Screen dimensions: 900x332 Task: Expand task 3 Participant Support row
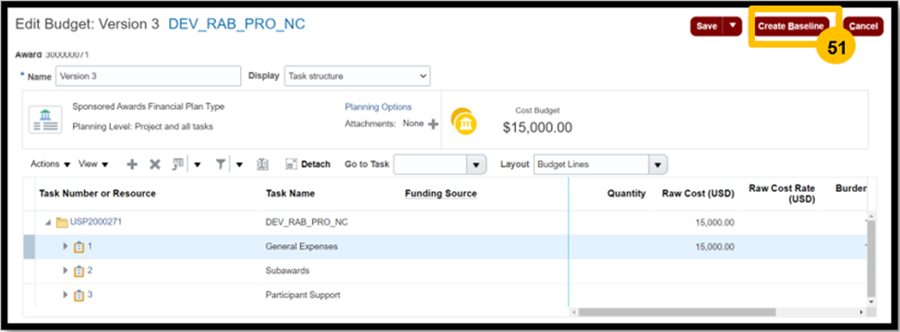pyautogui.click(x=65, y=295)
